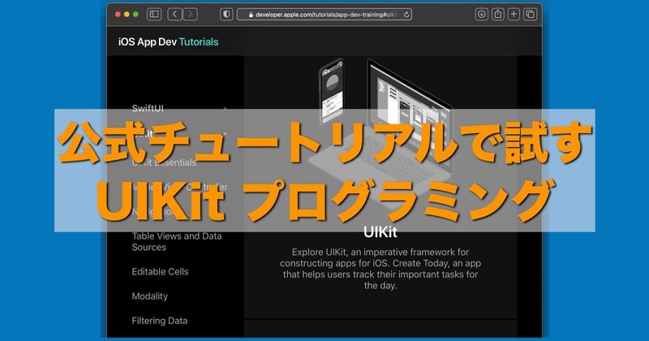The width and height of the screenshot is (649, 341).
Task: Open the Share button in the toolbar
Action: (x=497, y=14)
